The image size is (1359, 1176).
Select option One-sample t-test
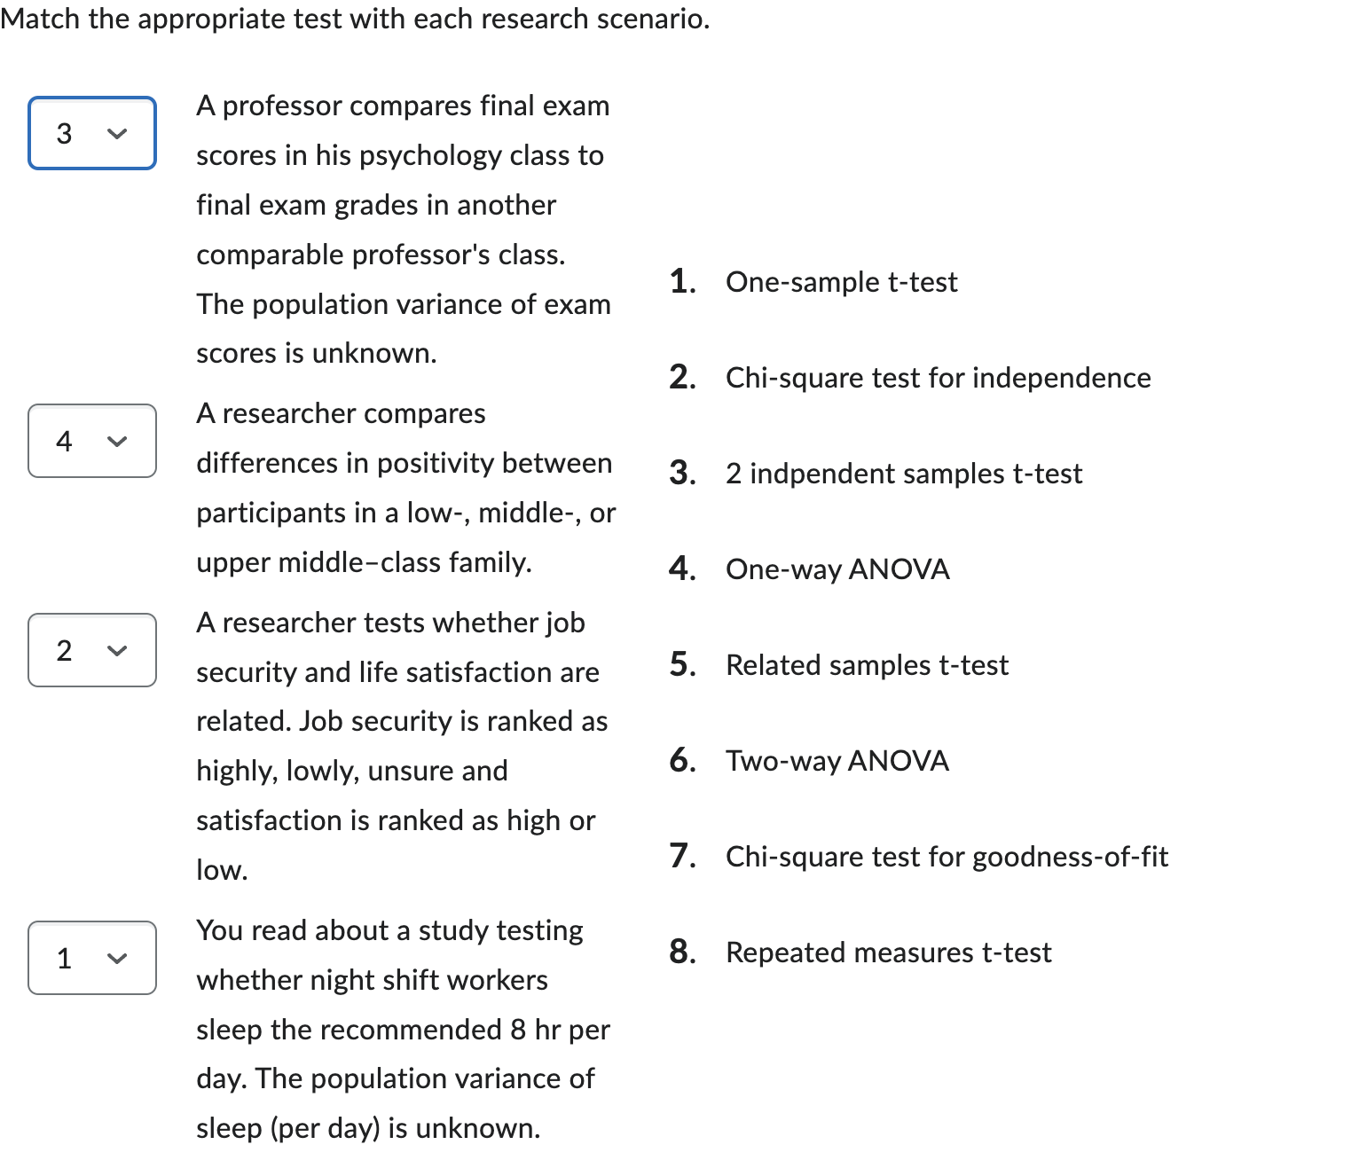pyautogui.click(x=840, y=282)
